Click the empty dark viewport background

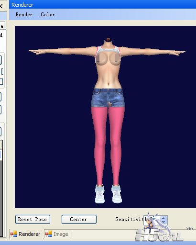(53, 128)
